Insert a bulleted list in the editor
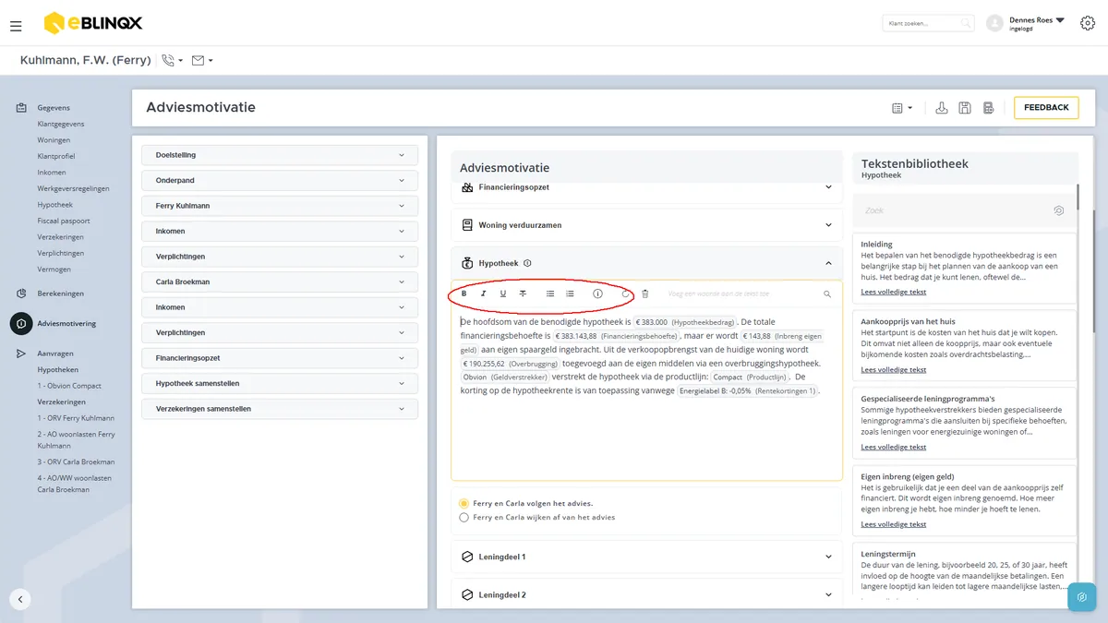Viewport: 1108px width, 623px height. point(550,294)
